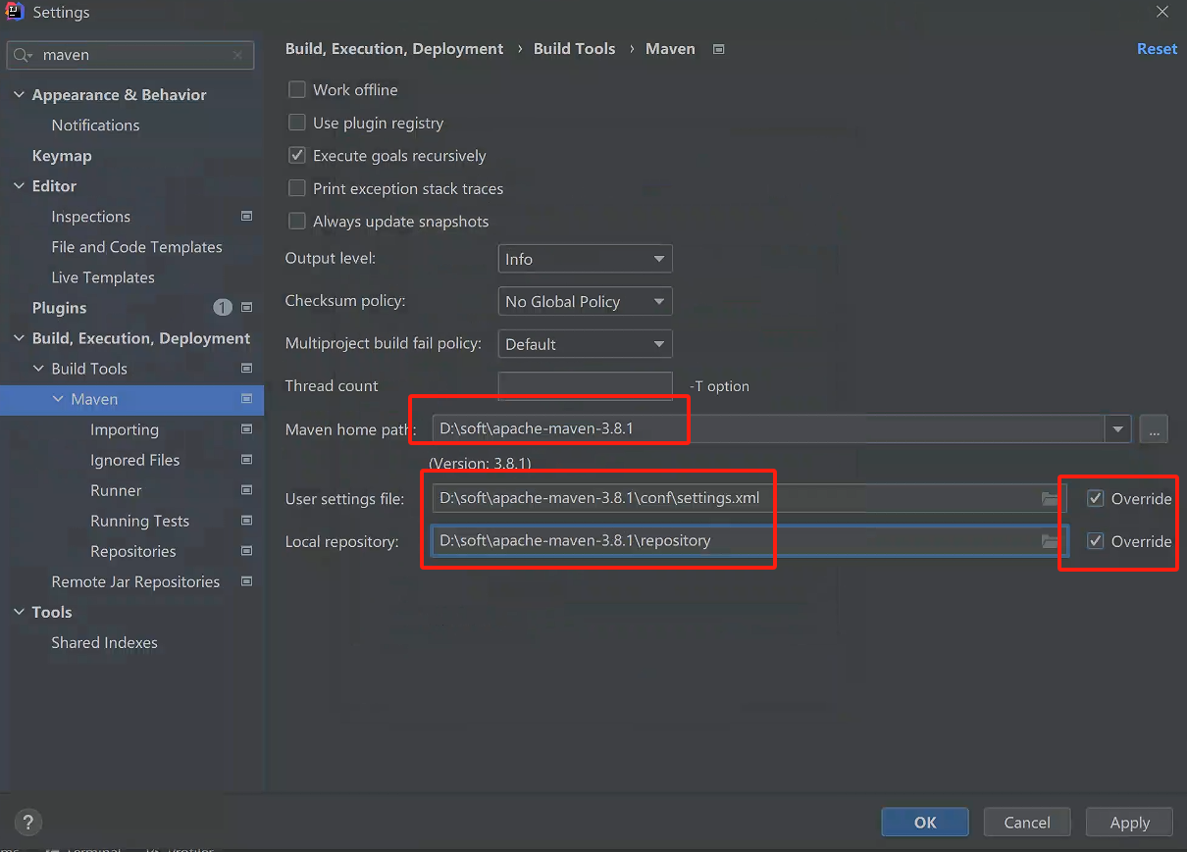Click Build Tools breadcrumb link
This screenshot has height=852, width=1187.
coord(575,49)
